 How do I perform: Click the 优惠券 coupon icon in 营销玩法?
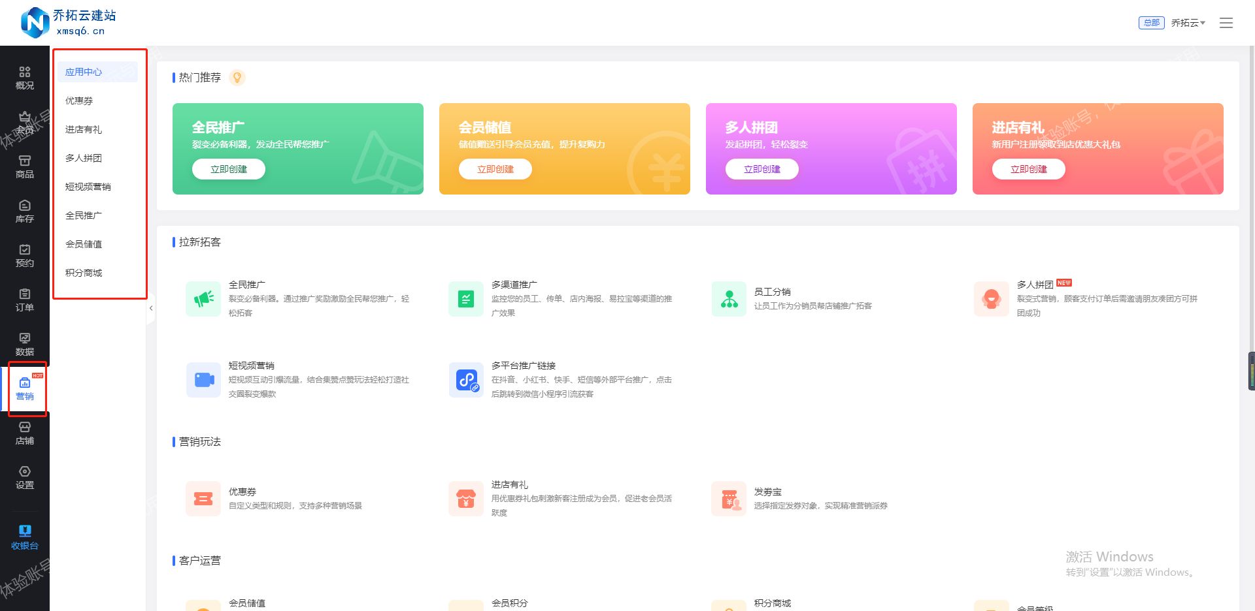[x=203, y=499]
